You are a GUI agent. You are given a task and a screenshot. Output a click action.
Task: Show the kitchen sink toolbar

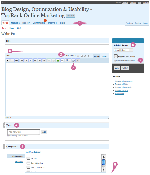[78, 60]
